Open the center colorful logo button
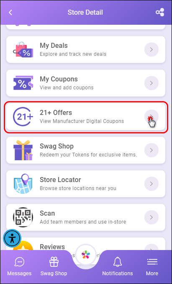Screen dimensions: 172x284 [86, 255]
